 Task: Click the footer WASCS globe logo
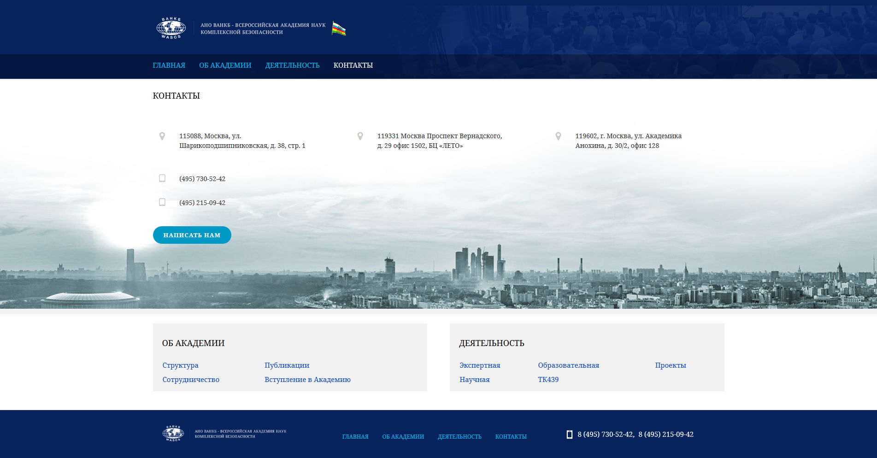coord(173,434)
